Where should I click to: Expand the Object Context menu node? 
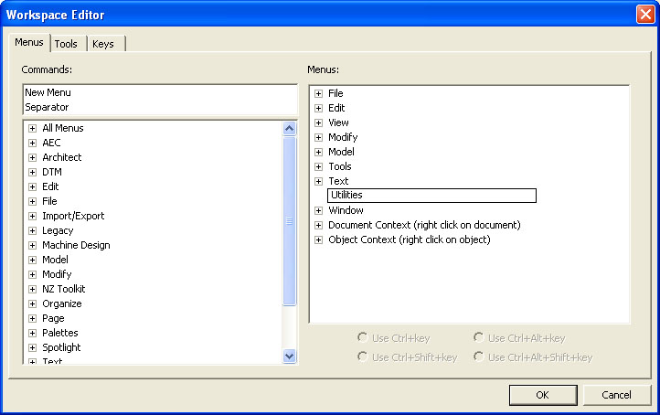[x=319, y=239]
